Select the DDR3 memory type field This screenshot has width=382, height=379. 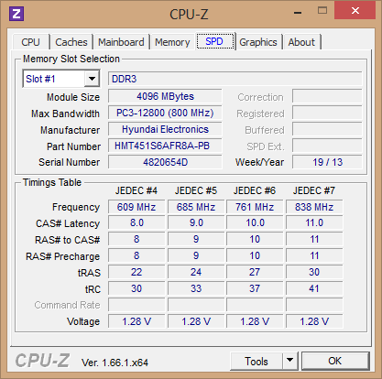(235, 79)
